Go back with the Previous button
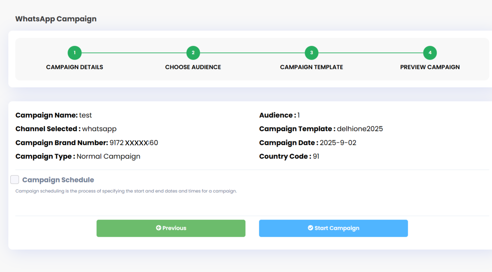Image resolution: width=492 pixels, height=272 pixels. pos(171,228)
